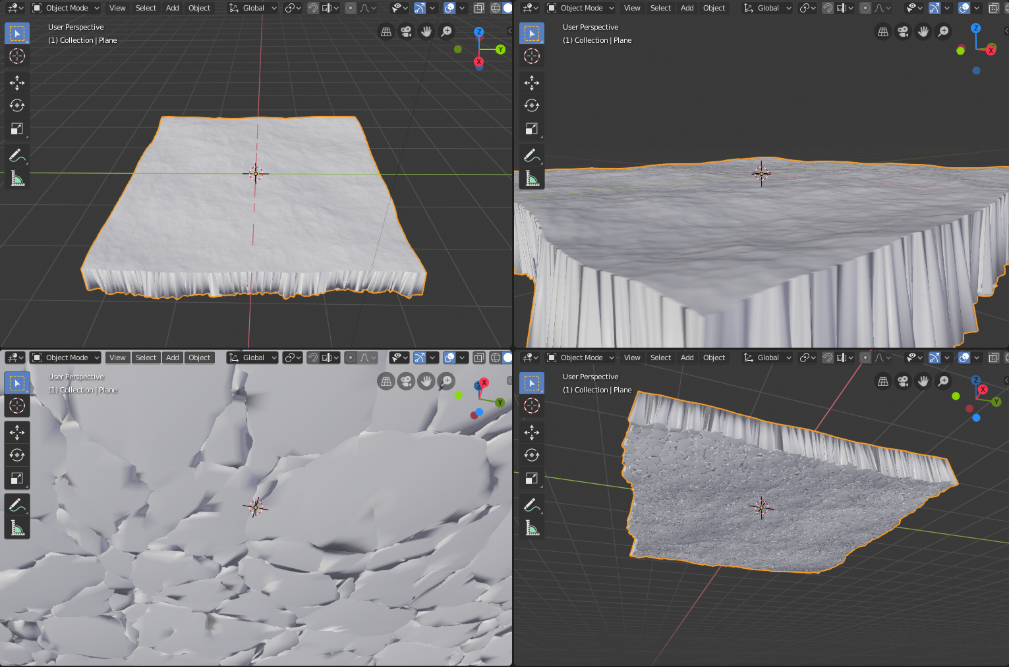This screenshot has width=1009, height=667.
Task: Choose the Measure tool in top-left viewport
Action: click(x=17, y=178)
